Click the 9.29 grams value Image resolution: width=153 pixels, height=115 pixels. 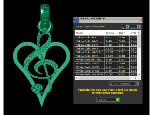(x=109, y=60)
